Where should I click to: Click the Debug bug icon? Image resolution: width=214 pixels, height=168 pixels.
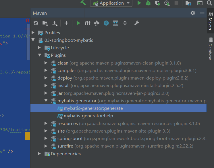point(148,3)
